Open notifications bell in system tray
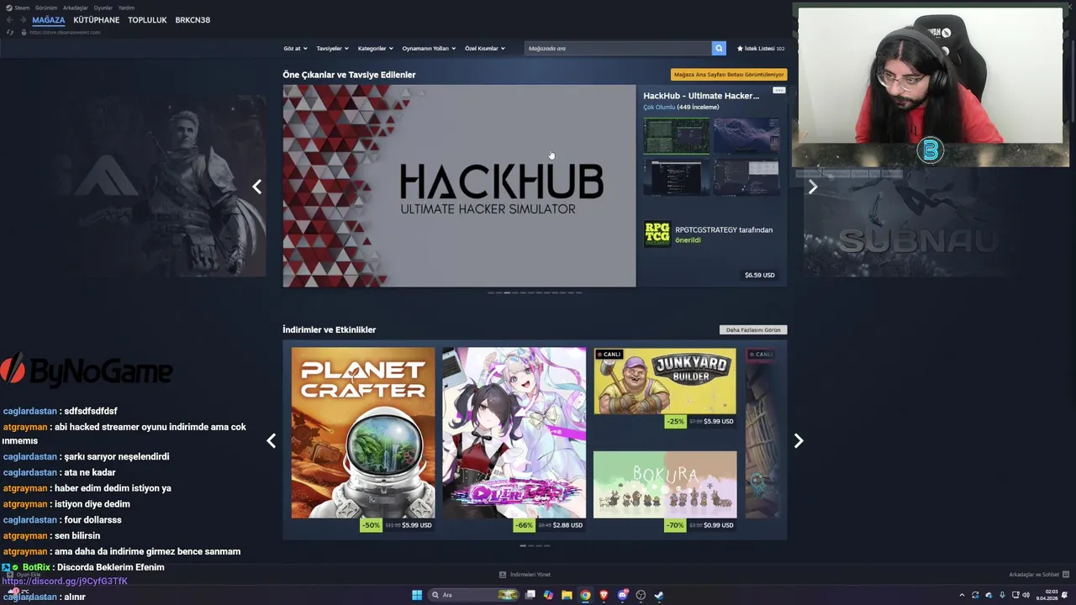This screenshot has height=605, width=1076. click(x=1064, y=595)
